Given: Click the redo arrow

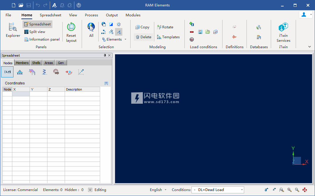Looking at the screenshot, I should [x=45, y=5].
